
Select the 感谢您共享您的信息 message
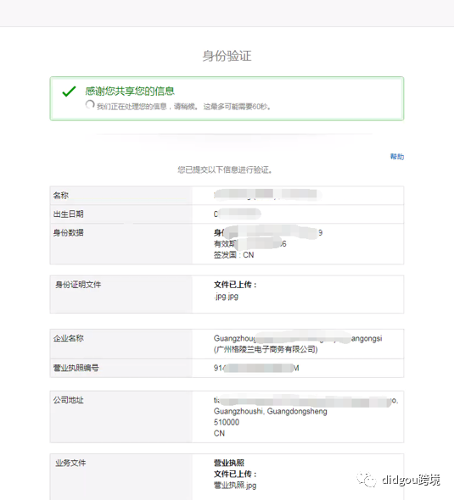click(130, 92)
